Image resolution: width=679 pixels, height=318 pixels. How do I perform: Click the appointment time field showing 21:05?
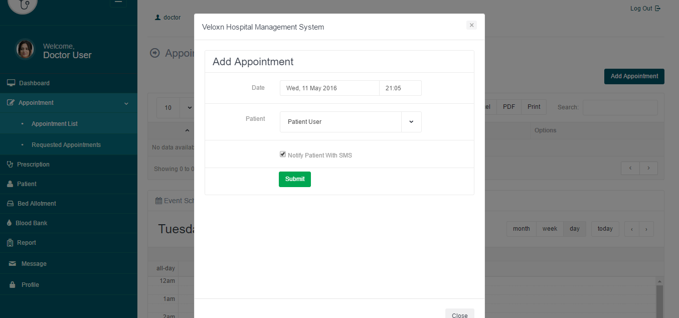tap(400, 88)
